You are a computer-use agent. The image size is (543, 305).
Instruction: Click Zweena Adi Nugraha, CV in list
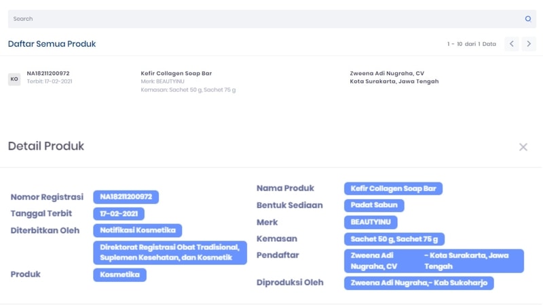(387, 74)
